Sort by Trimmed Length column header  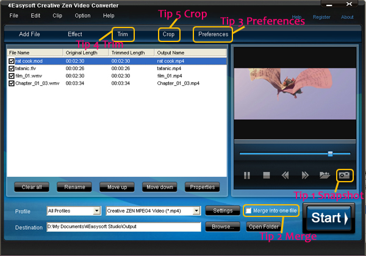[131, 52]
